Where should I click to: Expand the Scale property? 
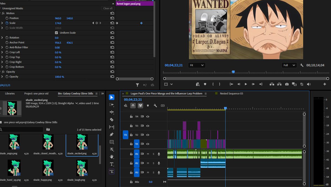pyautogui.click(x=2, y=23)
